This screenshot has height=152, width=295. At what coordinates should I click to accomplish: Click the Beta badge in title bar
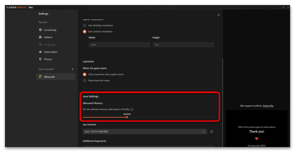click(31, 7)
